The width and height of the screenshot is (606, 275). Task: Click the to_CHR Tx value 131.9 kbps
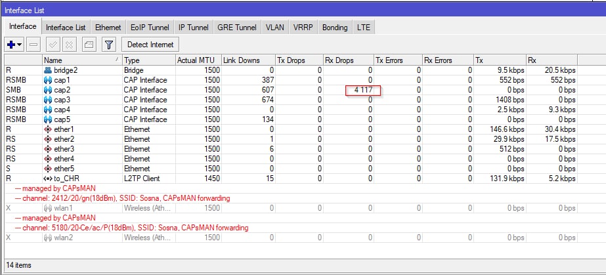click(x=507, y=179)
